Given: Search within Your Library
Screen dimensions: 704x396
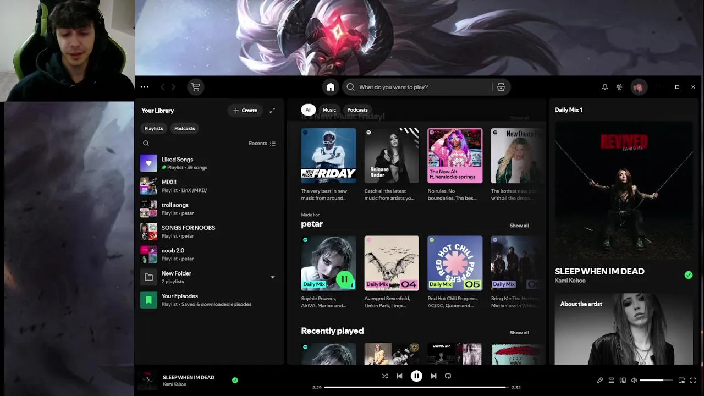Looking at the screenshot, I should click(x=146, y=143).
